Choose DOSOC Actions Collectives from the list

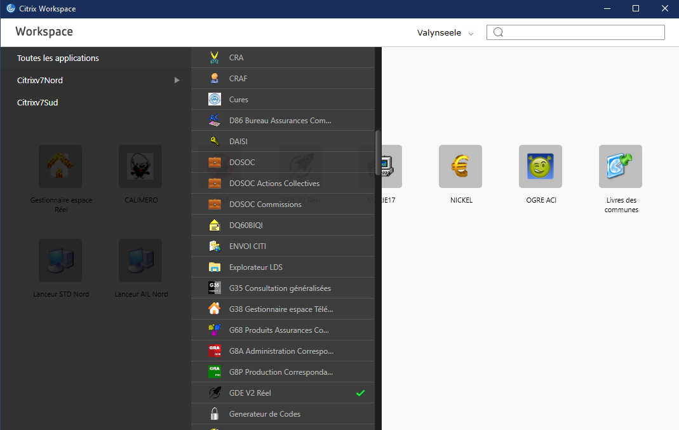click(x=274, y=184)
